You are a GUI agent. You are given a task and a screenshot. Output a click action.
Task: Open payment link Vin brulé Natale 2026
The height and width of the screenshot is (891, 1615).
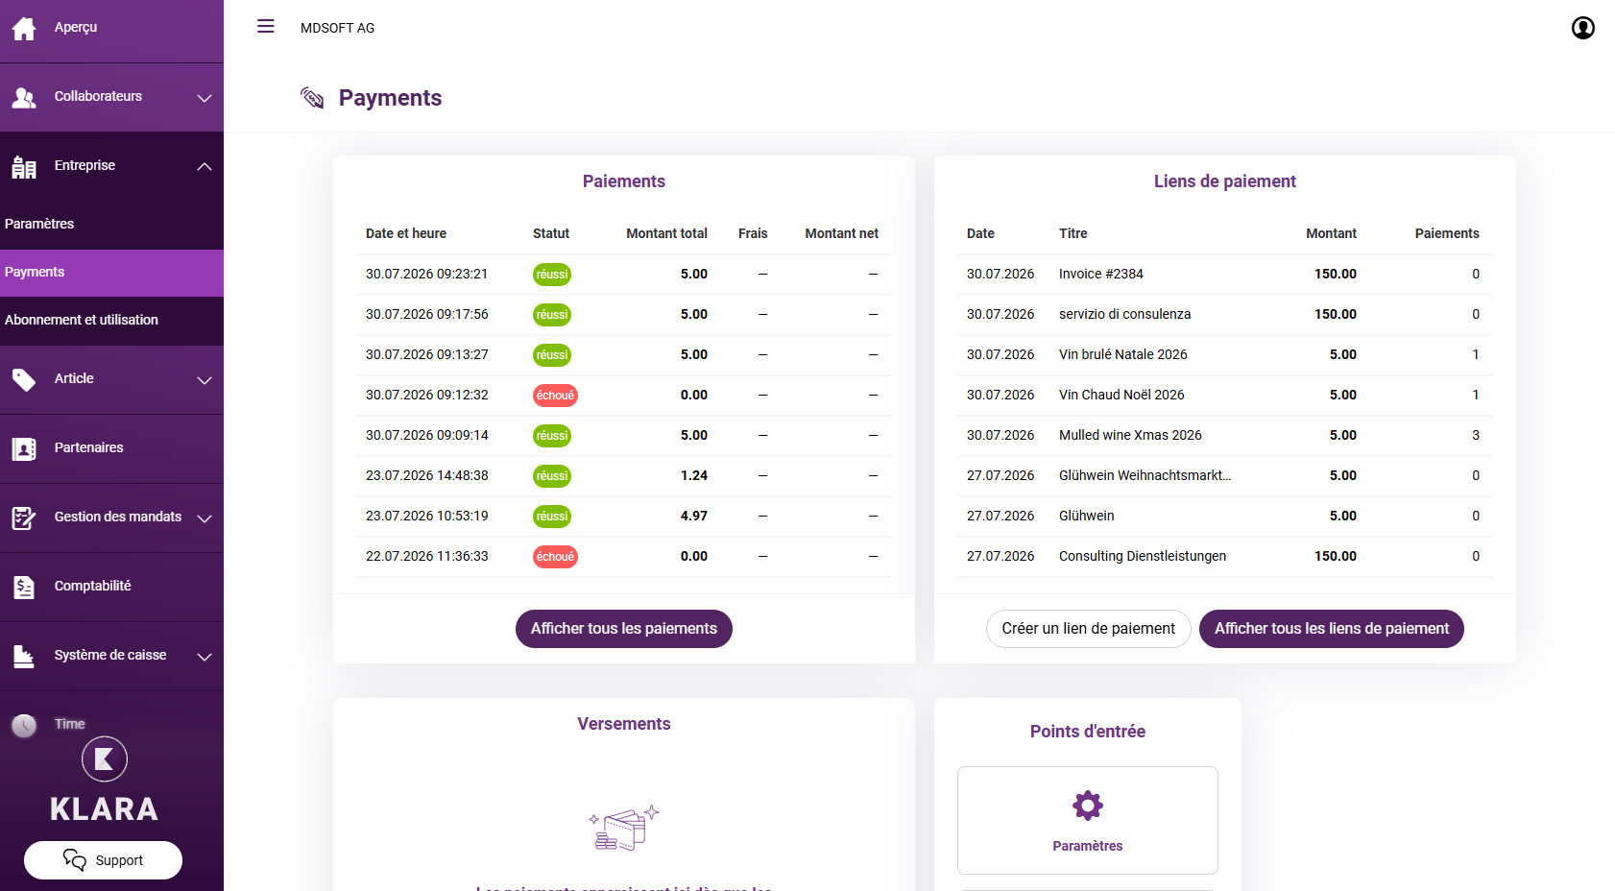[1225, 355]
